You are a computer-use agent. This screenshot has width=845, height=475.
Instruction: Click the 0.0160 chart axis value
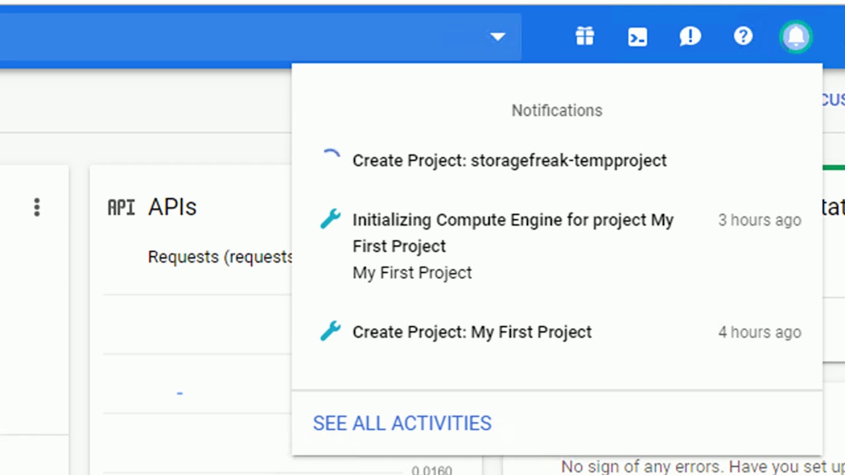pos(432,470)
